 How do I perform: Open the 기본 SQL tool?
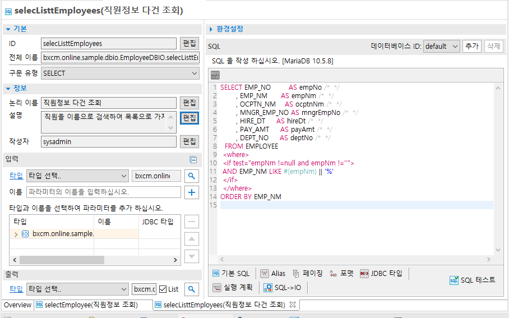231,273
